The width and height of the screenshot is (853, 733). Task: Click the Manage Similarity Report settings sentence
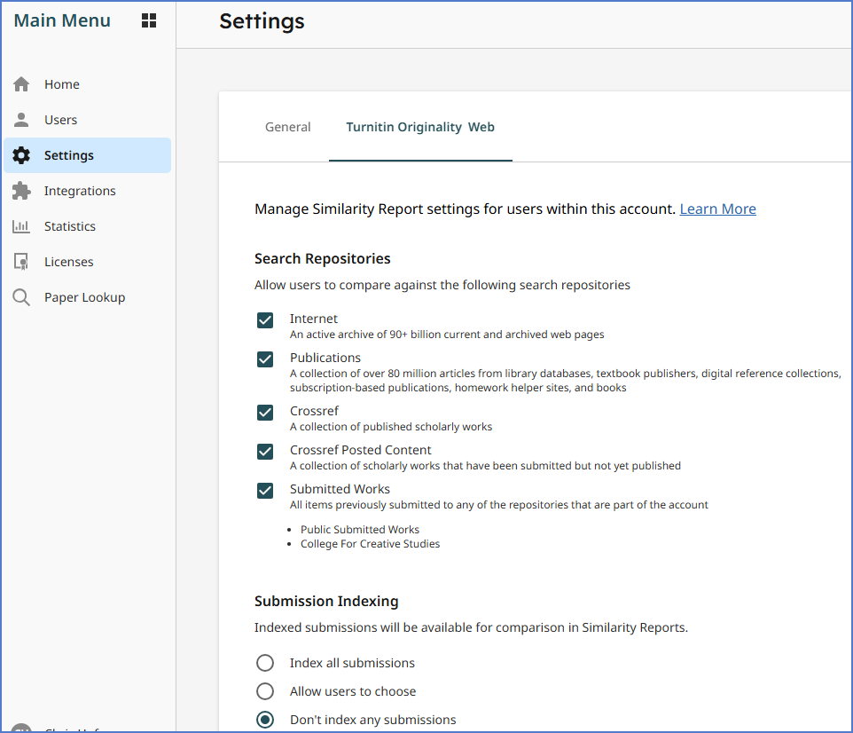coord(466,209)
